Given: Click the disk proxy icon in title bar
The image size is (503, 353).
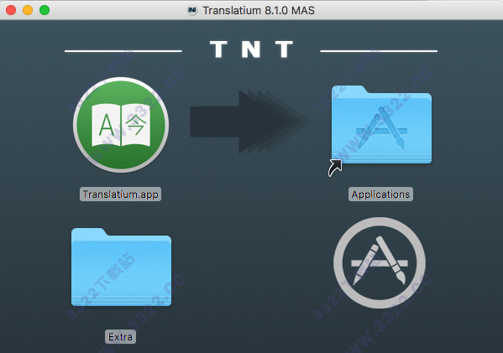Looking at the screenshot, I should (x=192, y=10).
